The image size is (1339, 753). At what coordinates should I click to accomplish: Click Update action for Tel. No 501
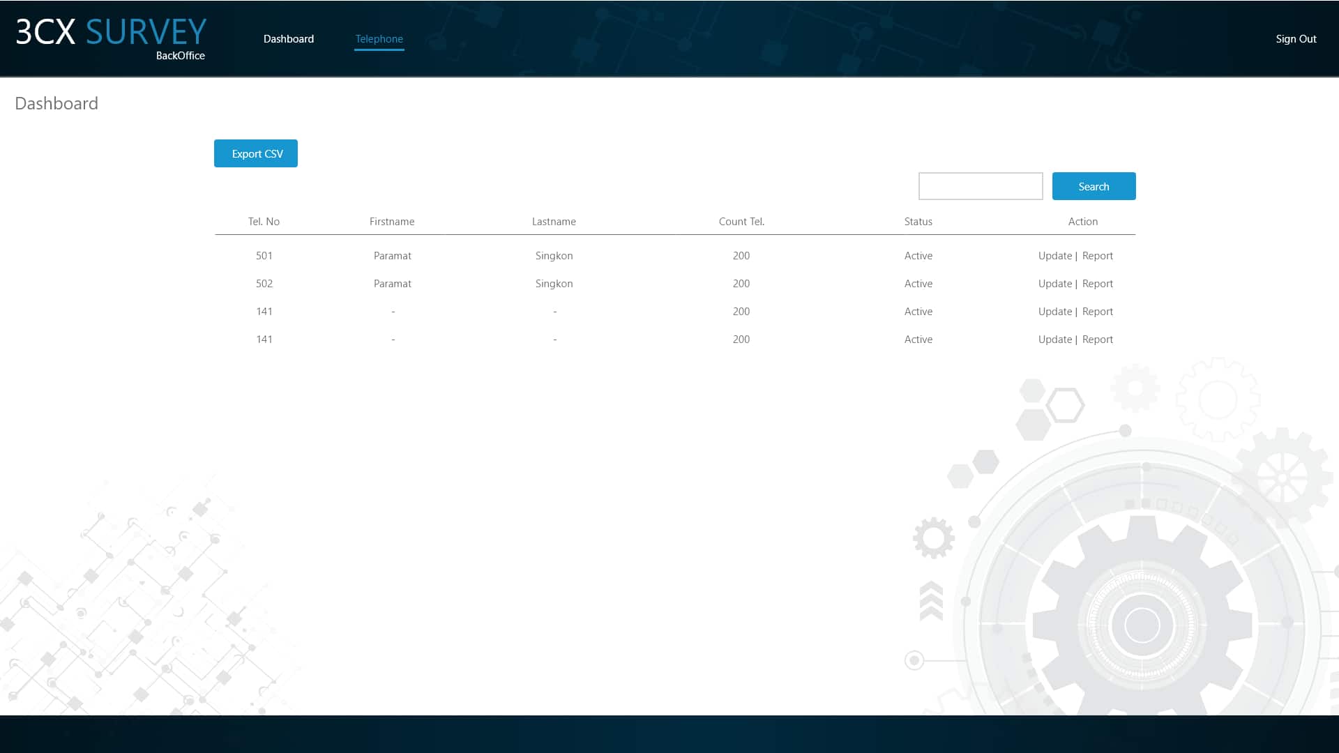(x=1055, y=254)
